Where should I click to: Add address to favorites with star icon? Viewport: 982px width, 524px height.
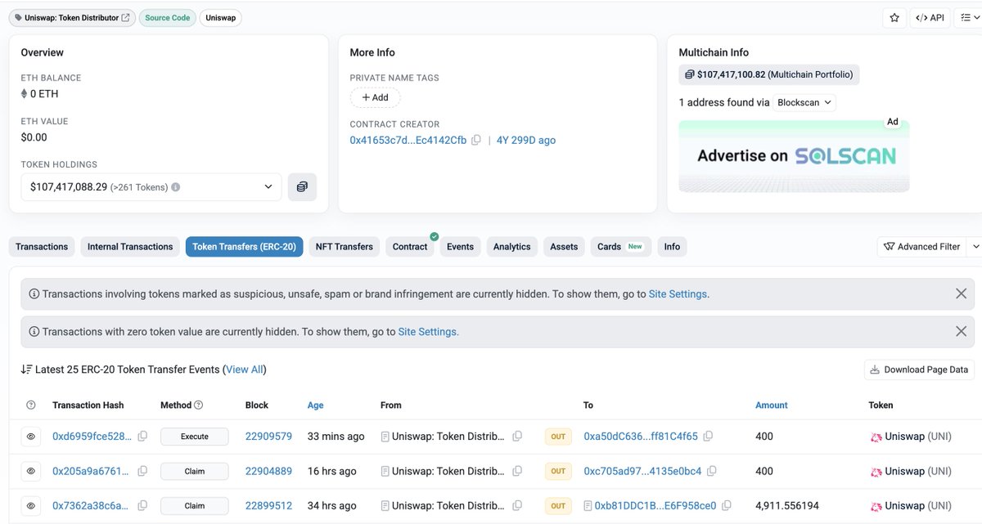894,17
